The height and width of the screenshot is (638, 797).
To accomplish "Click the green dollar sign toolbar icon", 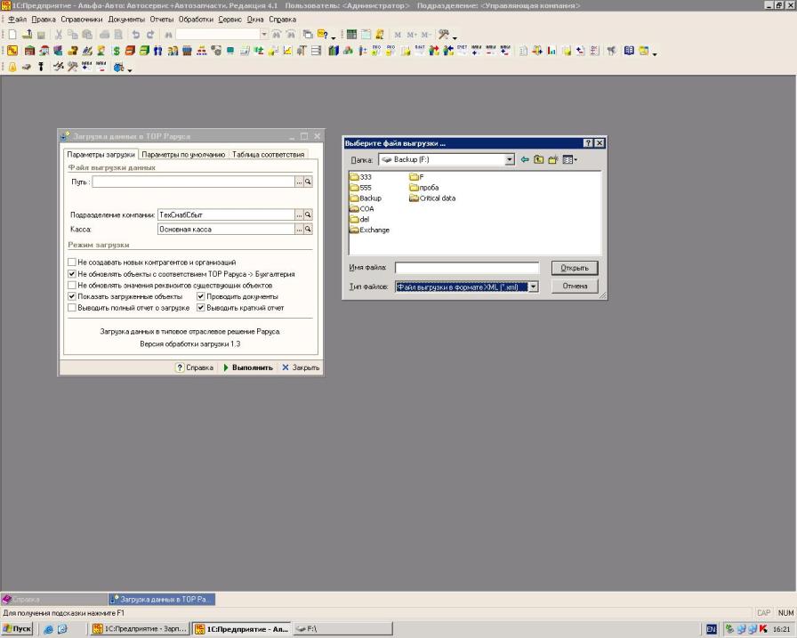I will pyautogui.click(x=117, y=51).
